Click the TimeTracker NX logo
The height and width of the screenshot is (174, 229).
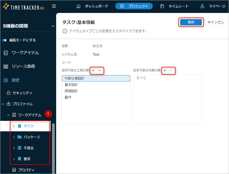(x=24, y=6)
